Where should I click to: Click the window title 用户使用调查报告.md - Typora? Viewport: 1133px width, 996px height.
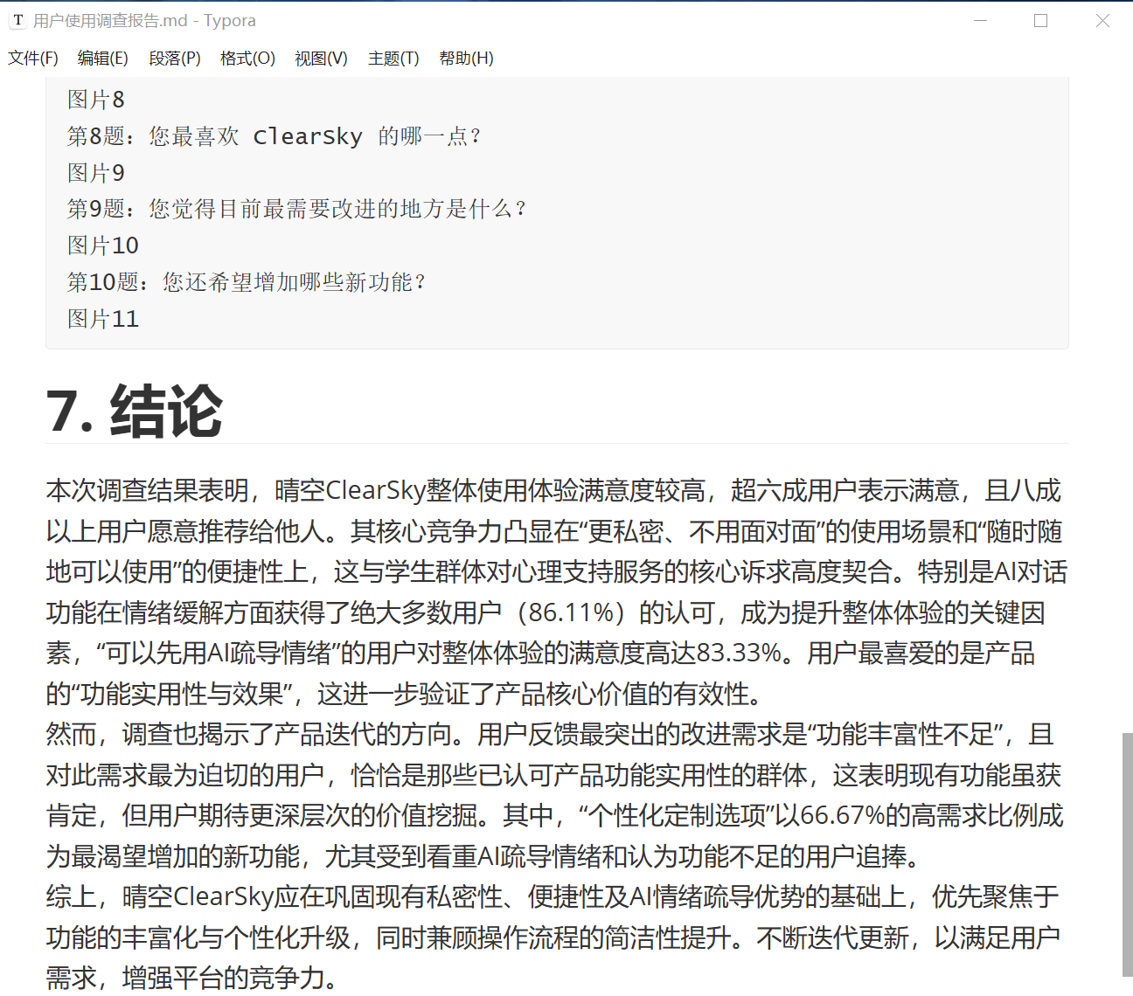[x=144, y=20]
